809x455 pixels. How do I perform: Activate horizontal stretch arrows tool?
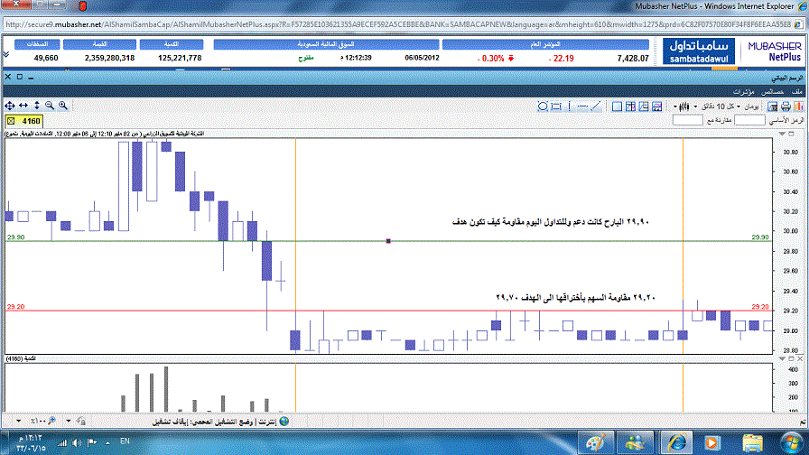[x=23, y=106]
